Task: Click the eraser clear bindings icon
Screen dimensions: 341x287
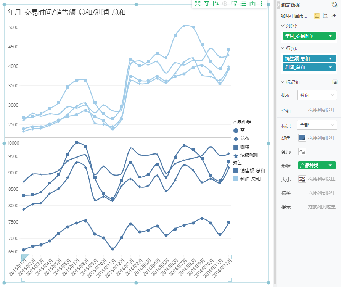Action: click(334, 16)
